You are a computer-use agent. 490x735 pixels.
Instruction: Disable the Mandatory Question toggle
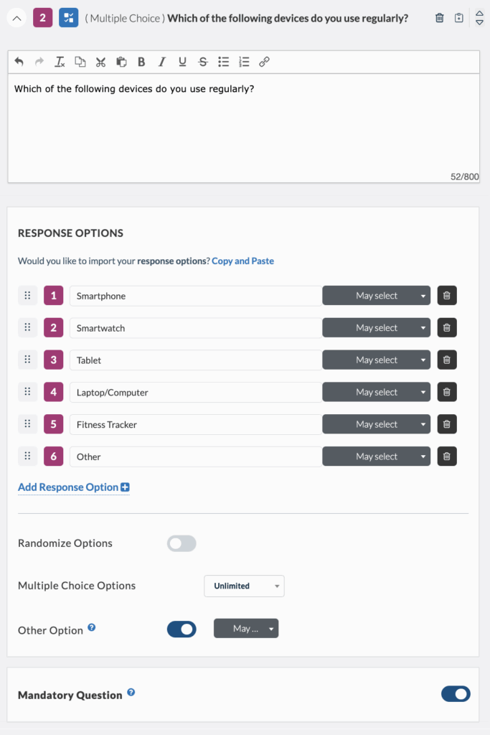[456, 693]
